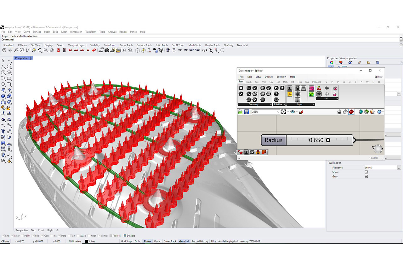Screen dimensions: 403x269
Task: Click the red shaded preview mode icon
Action: (351, 112)
